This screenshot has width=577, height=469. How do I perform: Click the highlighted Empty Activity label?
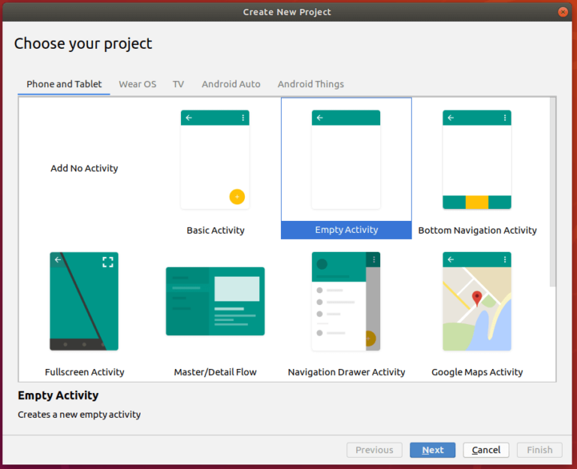[x=346, y=230]
